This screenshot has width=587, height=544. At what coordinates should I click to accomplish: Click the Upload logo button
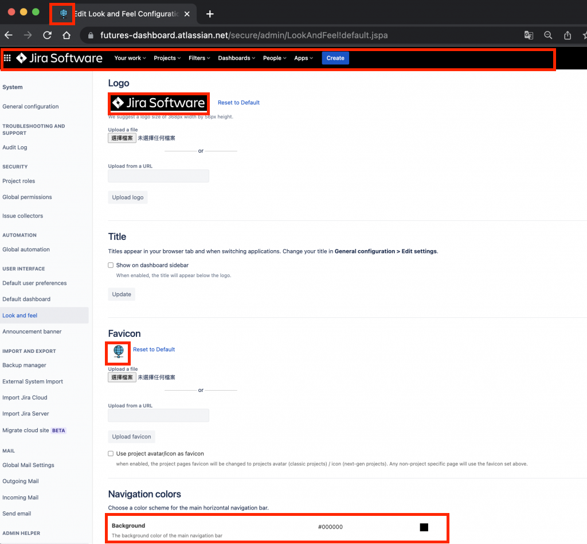(x=128, y=197)
